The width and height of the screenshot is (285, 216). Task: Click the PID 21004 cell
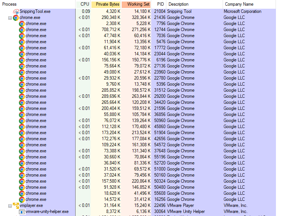160,11
